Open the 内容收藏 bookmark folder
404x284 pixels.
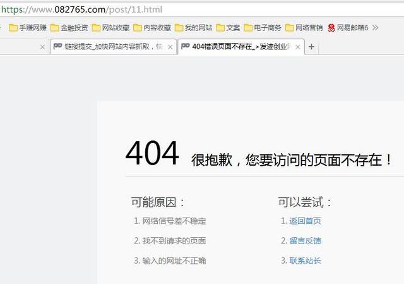[x=152, y=28]
